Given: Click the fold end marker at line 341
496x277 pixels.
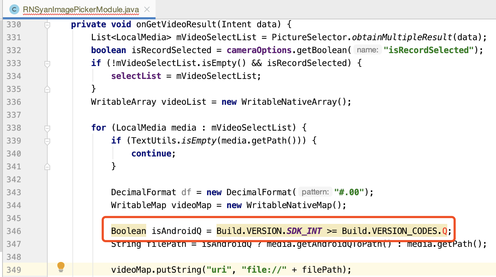Looking at the screenshot, I should [x=47, y=166].
